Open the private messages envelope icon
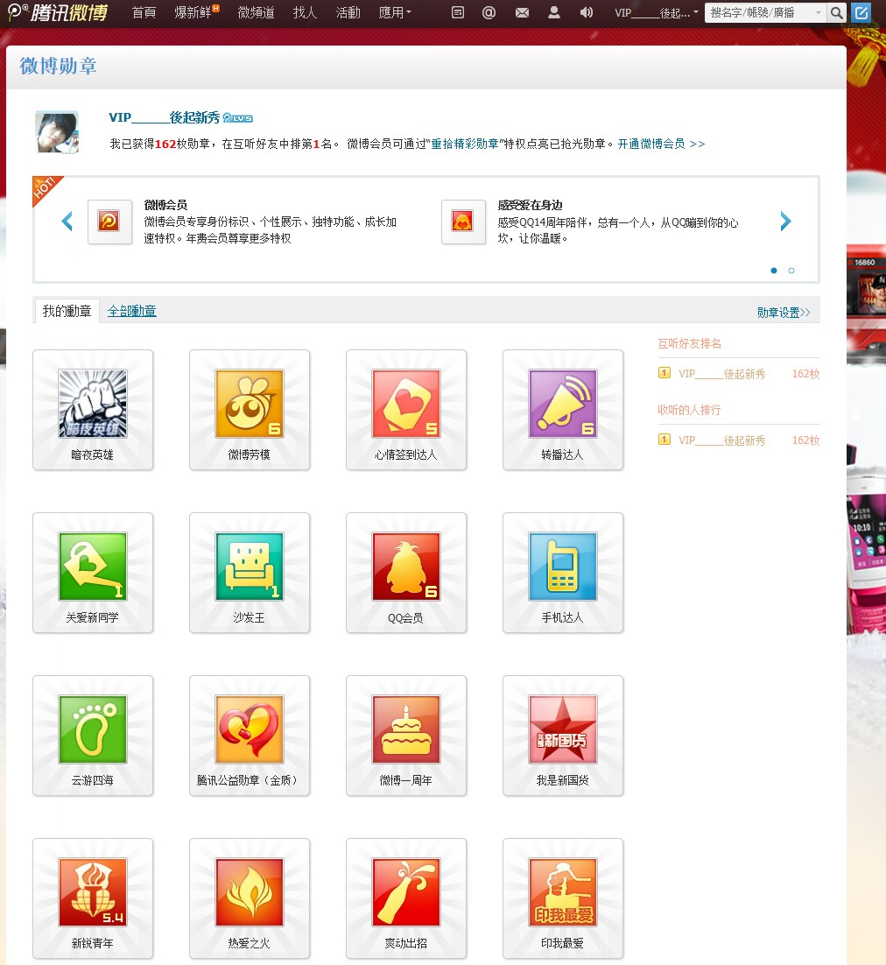The width and height of the screenshot is (886, 965). [522, 12]
